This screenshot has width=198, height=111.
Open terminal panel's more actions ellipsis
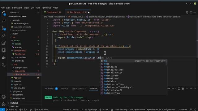point(187,88)
